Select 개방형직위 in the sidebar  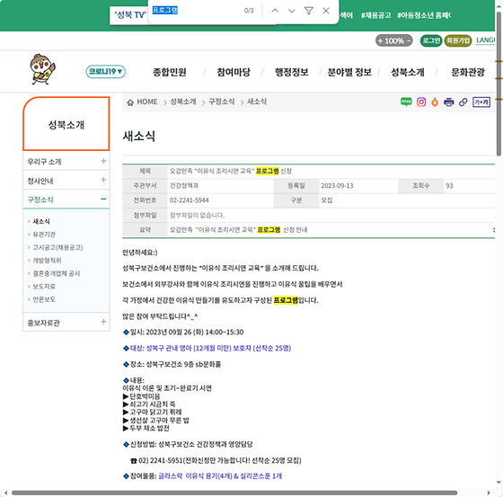[47, 261]
